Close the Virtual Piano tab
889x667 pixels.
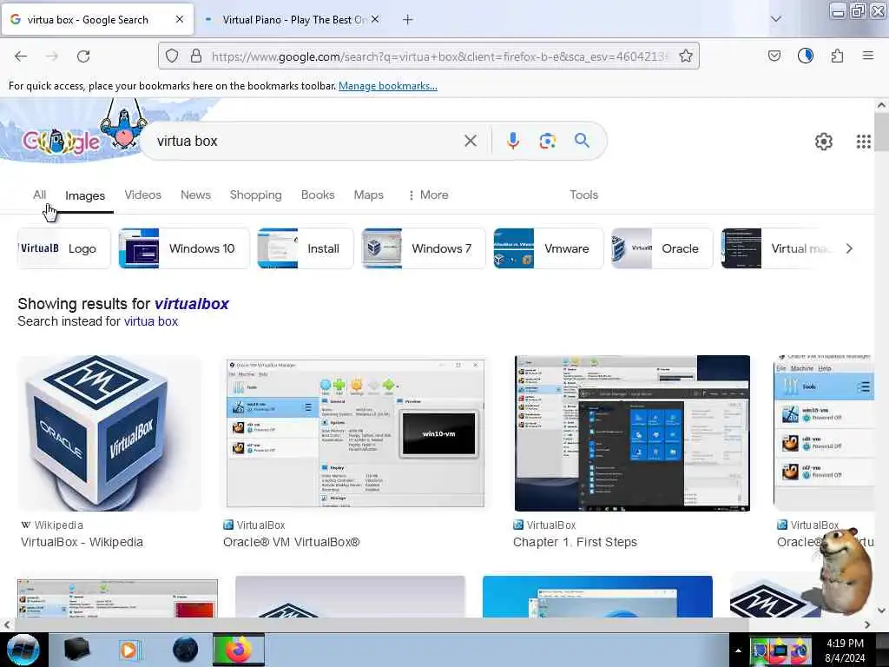(x=375, y=19)
